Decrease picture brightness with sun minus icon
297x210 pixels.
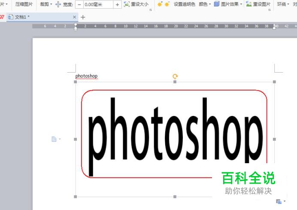[x=167, y=4]
